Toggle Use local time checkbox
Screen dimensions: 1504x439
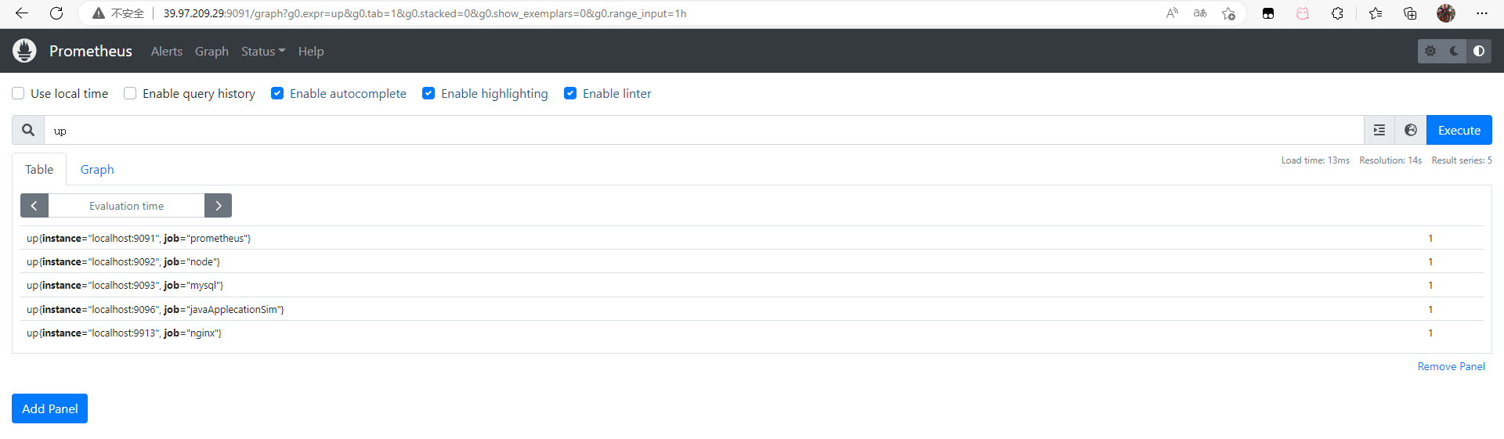[18, 93]
